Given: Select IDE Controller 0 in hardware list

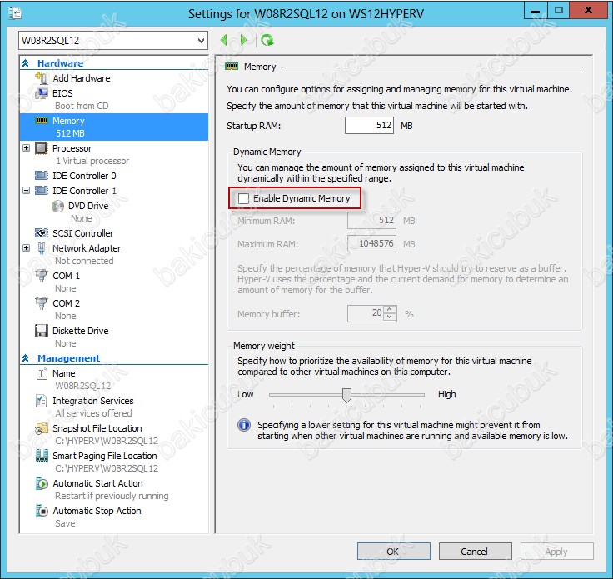Looking at the screenshot, I should [84, 176].
